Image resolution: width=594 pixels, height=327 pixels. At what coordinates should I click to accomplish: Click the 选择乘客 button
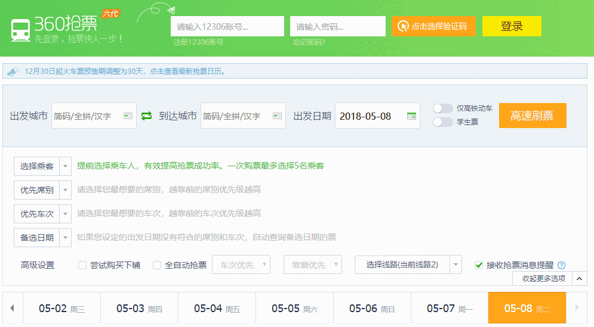tap(37, 166)
